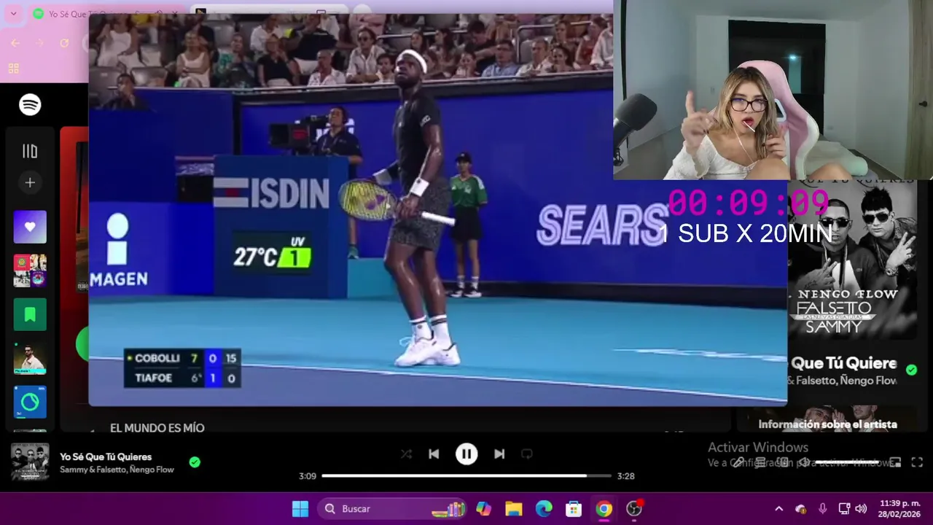Open Microsoft Store from the taskbar

point(574,509)
